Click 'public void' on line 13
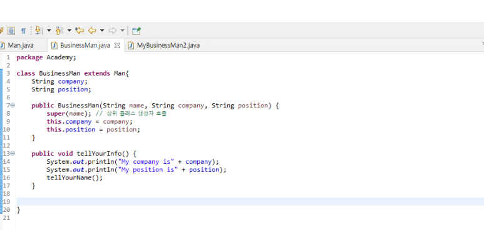484x230 pixels. [x=52, y=154]
